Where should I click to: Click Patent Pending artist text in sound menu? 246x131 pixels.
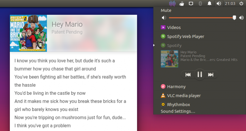193,56
